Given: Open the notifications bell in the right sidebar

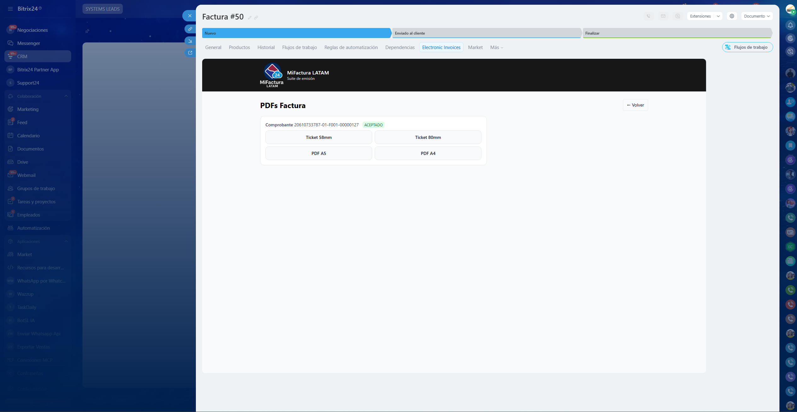Looking at the screenshot, I should [x=790, y=25].
